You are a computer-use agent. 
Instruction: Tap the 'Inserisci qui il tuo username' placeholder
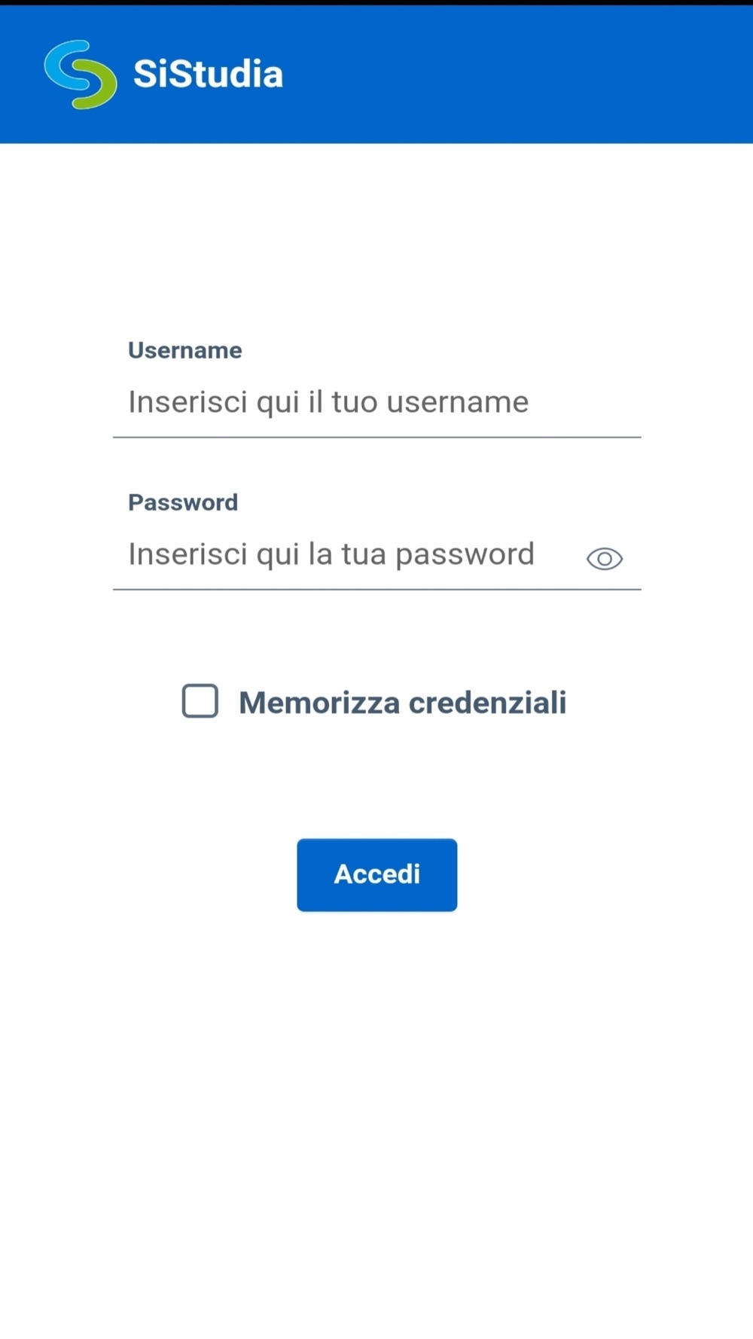click(x=328, y=402)
